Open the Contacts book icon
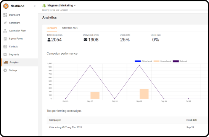The width and height of the screenshot is (209, 137). coord(5,47)
